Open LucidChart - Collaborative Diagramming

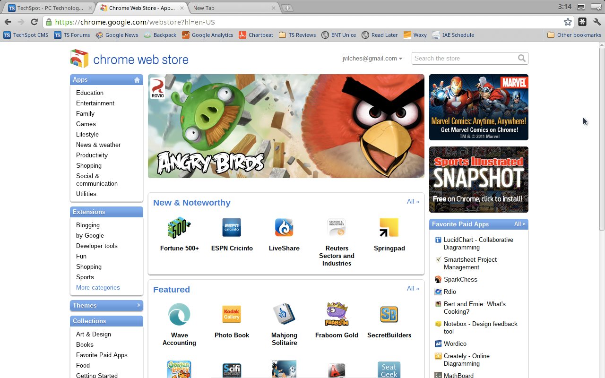(478, 243)
